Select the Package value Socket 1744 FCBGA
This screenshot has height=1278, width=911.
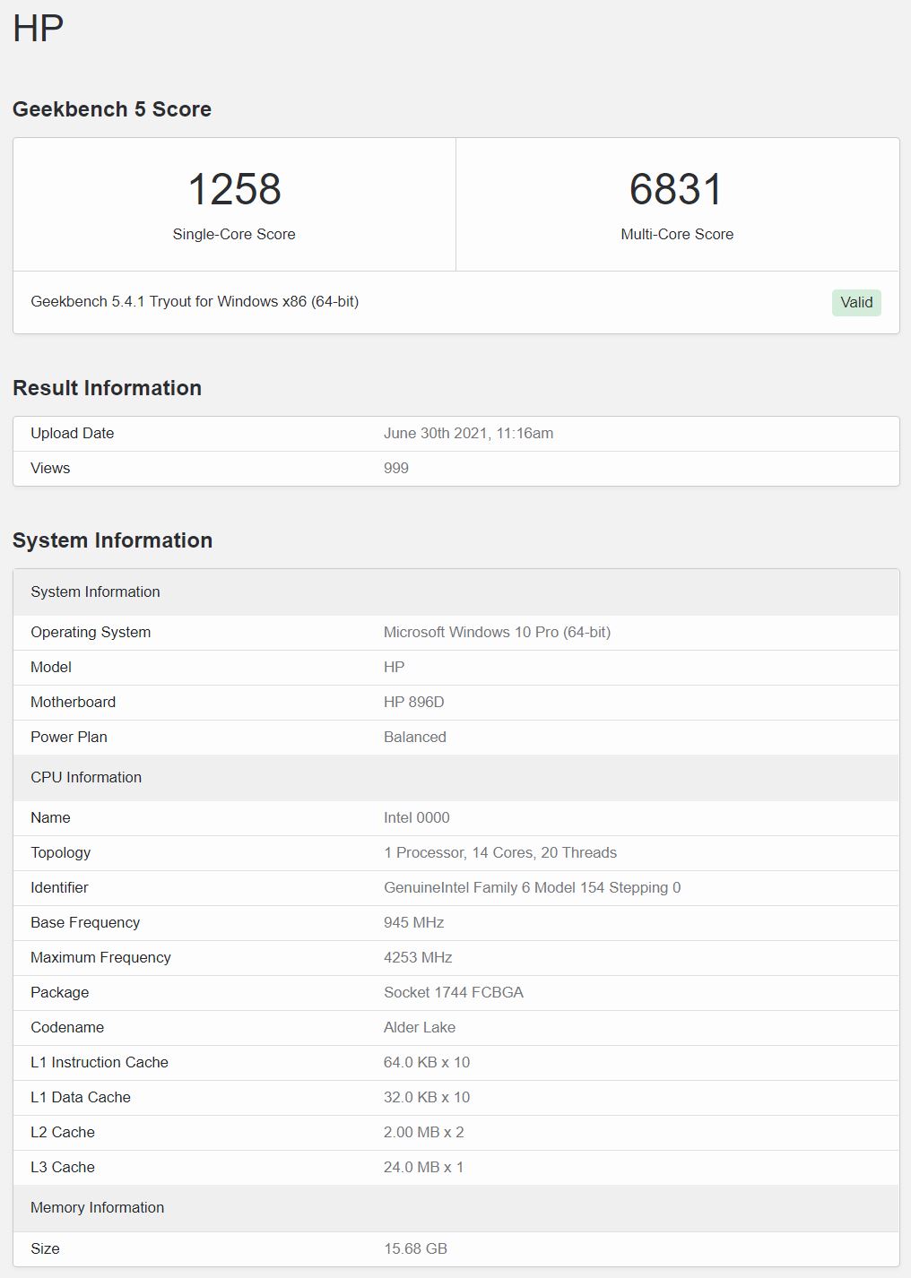[453, 992]
